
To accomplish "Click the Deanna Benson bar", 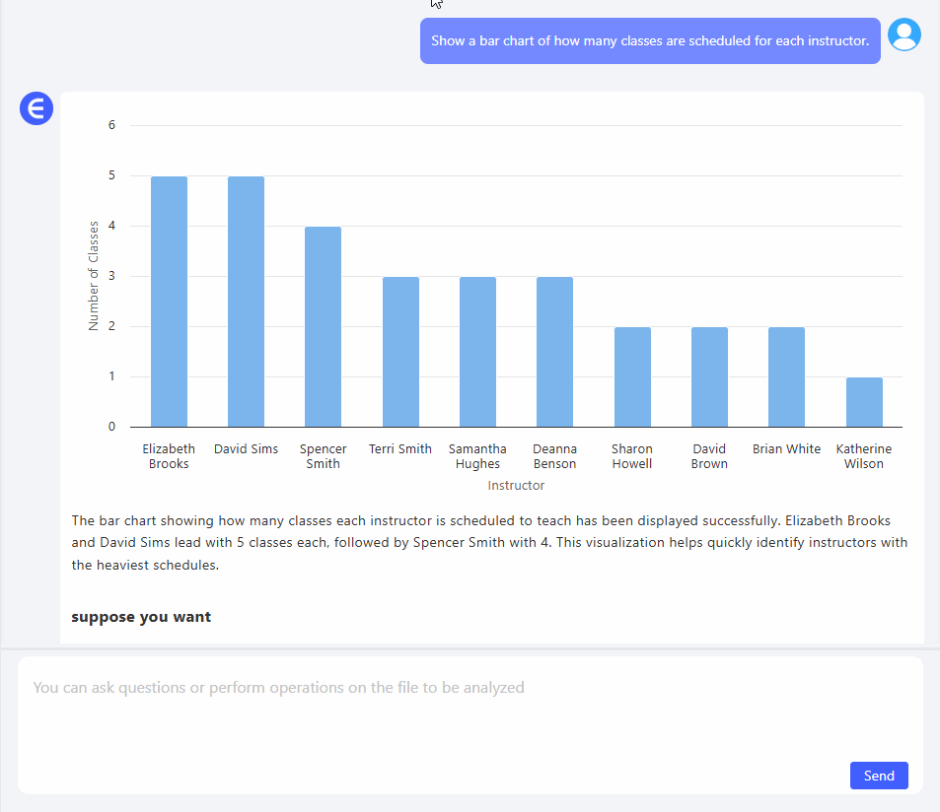I will pyautogui.click(x=554, y=352).
